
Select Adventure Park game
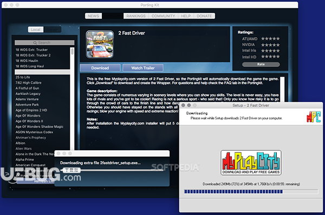pos(27,105)
